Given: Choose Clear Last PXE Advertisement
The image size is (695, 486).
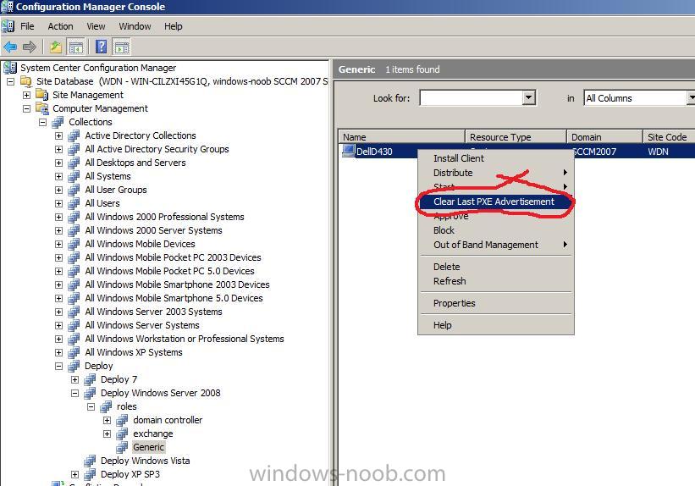Looking at the screenshot, I should (x=494, y=202).
